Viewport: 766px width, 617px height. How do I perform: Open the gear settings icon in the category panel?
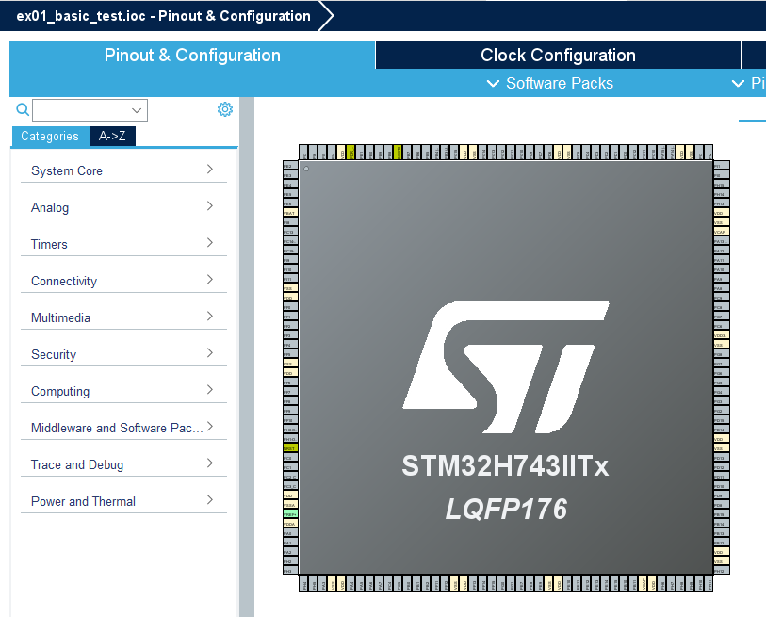(225, 109)
